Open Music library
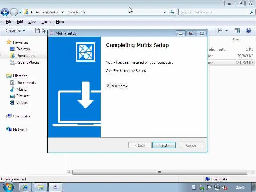 coord(21,89)
